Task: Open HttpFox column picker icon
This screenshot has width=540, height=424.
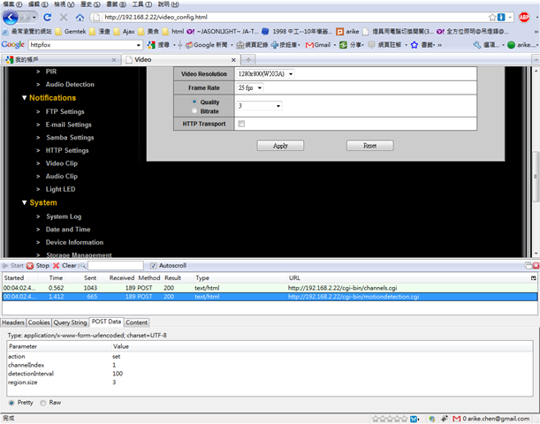Action: click(x=534, y=278)
